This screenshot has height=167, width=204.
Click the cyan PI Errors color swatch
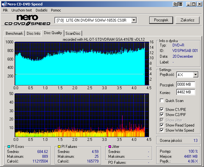pyautogui.click(x=9, y=147)
